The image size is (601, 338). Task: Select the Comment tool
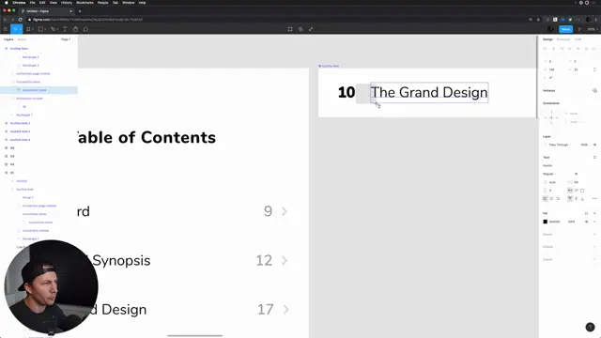[85, 29]
